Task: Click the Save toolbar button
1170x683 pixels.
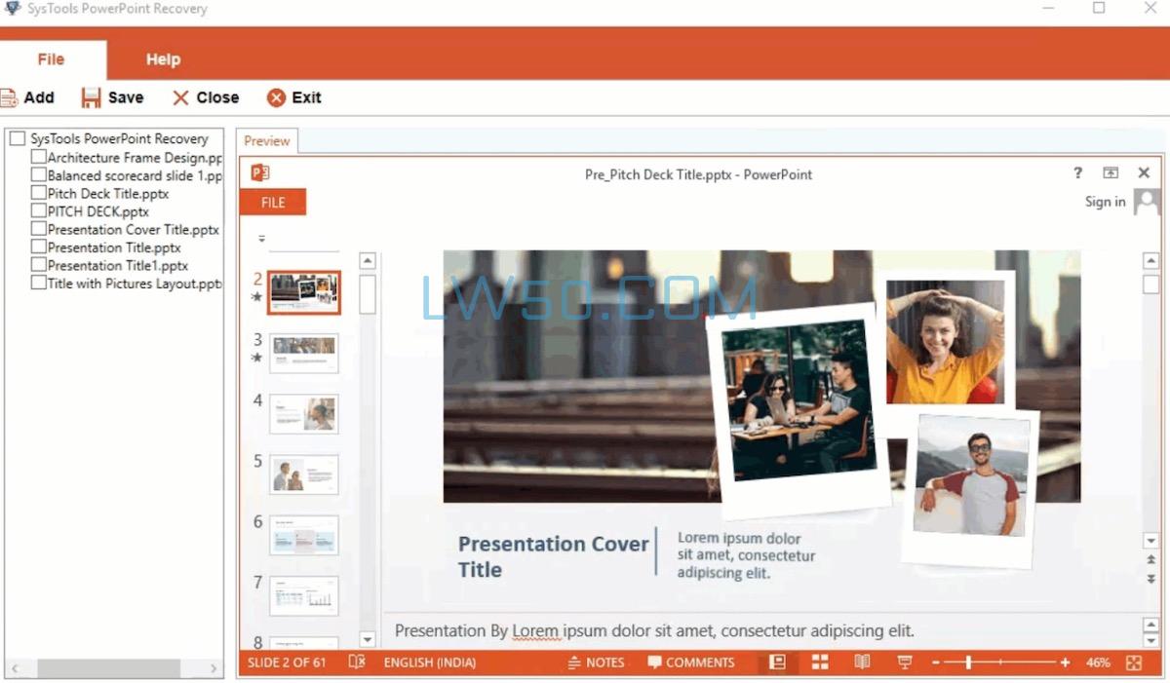Action: 113,96
